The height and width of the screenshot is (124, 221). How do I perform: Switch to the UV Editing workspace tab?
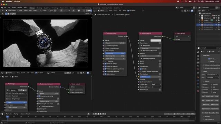55,8
